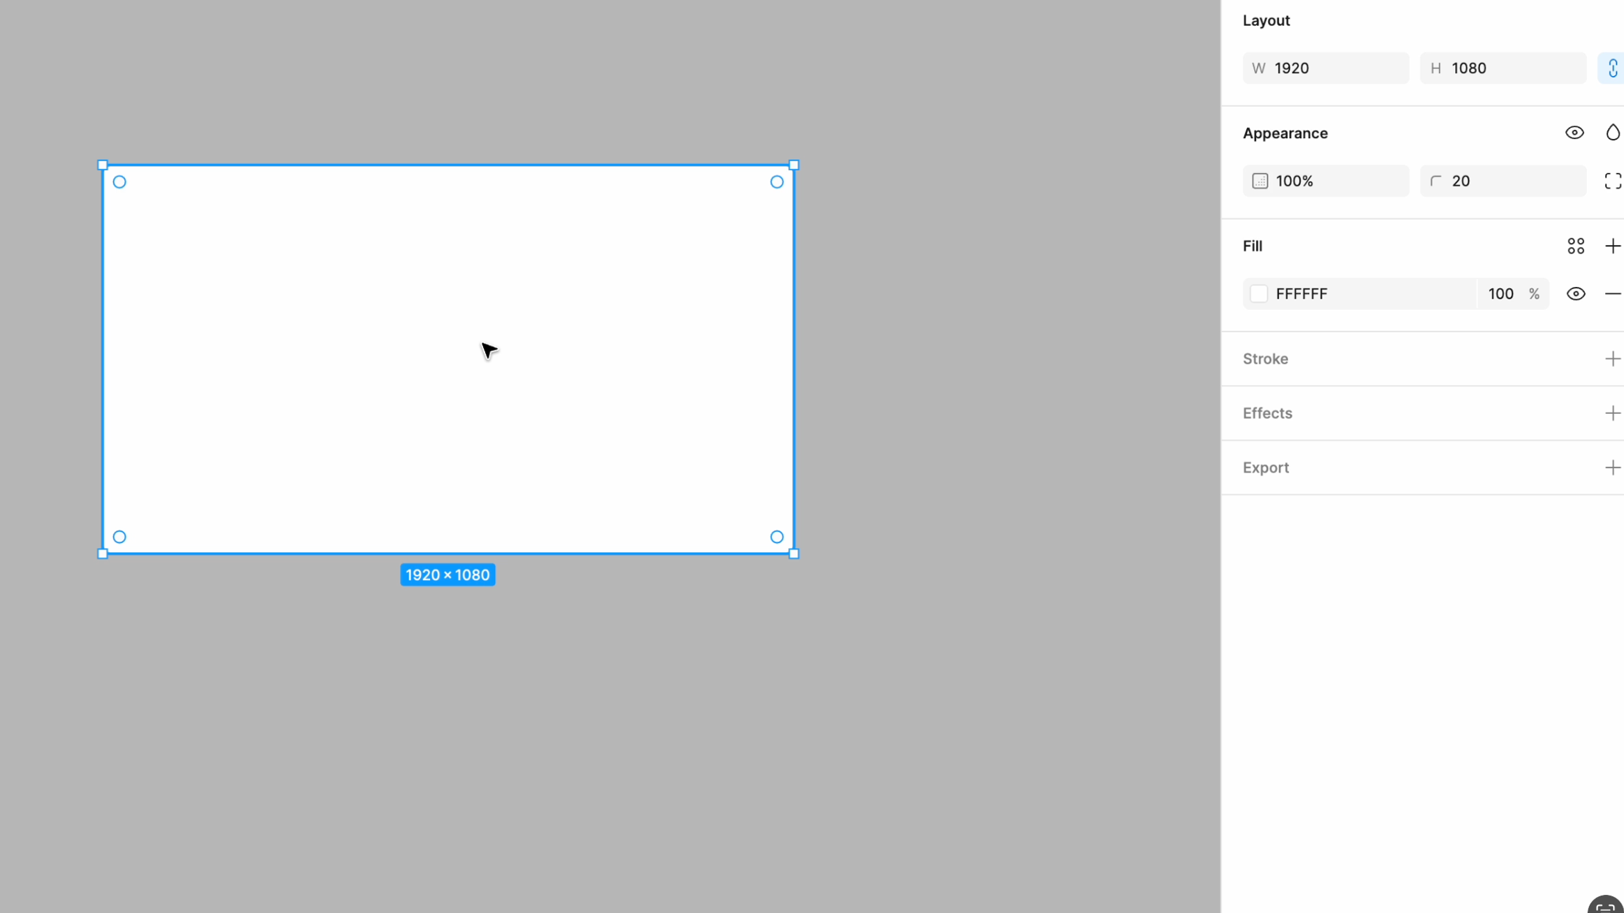Open the blend mode droplet icon
The height and width of the screenshot is (913, 1624).
[1612, 133]
